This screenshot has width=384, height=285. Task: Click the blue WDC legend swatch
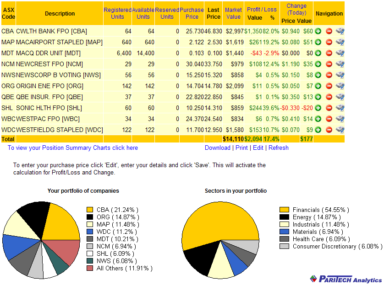[x=90, y=232]
